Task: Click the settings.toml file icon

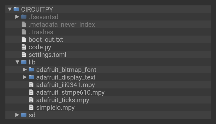Action: coord(24,54)
